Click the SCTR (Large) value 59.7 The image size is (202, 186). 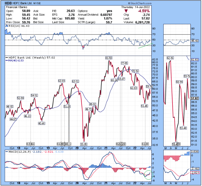coord(109,22)
